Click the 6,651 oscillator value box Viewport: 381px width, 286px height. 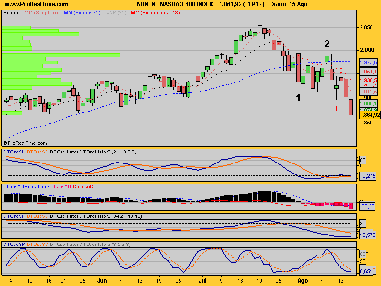click(366, 271)
